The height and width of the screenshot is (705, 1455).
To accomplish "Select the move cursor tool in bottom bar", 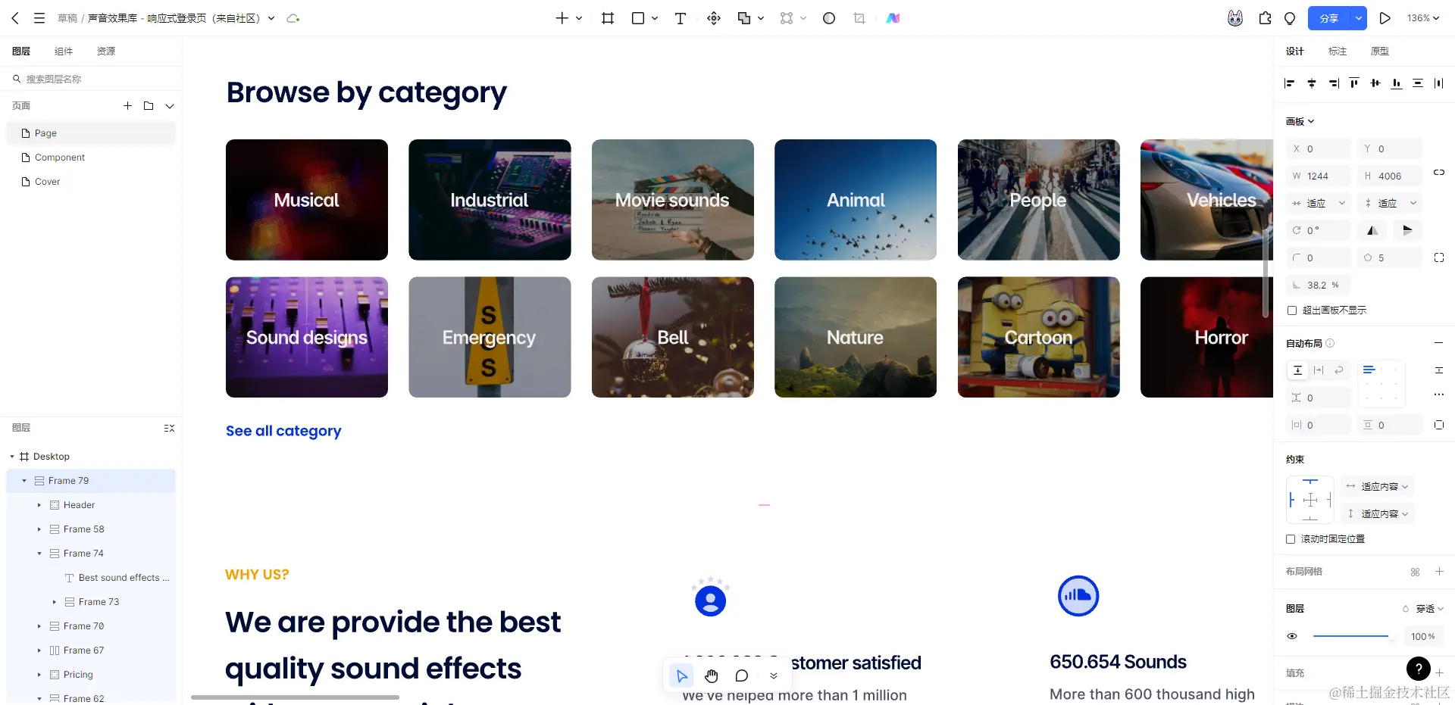I will pyautogui.click(x=681, y=675).
